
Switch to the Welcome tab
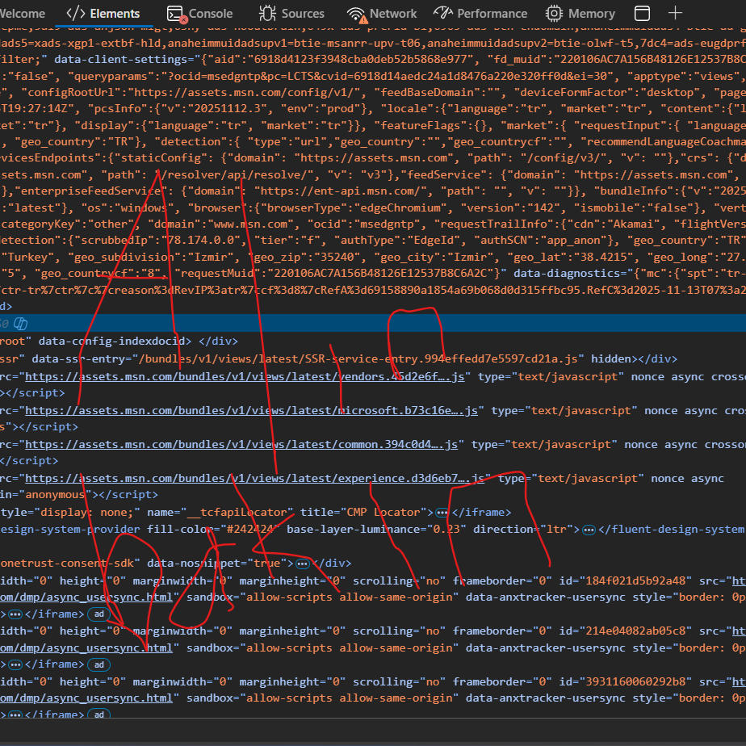[x=22, y=14]
